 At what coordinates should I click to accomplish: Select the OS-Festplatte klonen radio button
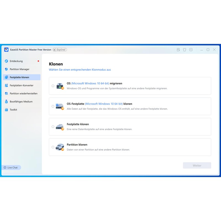click(53, 106)
